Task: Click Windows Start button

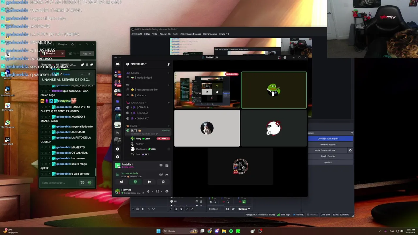Action: [158, 231]
